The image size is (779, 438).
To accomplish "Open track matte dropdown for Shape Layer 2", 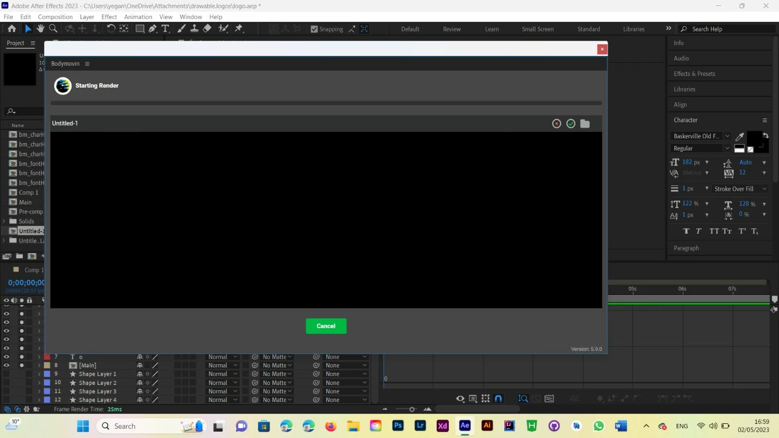I will [x=278, y=383].
